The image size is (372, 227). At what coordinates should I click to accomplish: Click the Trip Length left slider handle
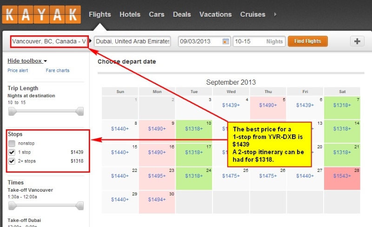click(x=12, y=111)
